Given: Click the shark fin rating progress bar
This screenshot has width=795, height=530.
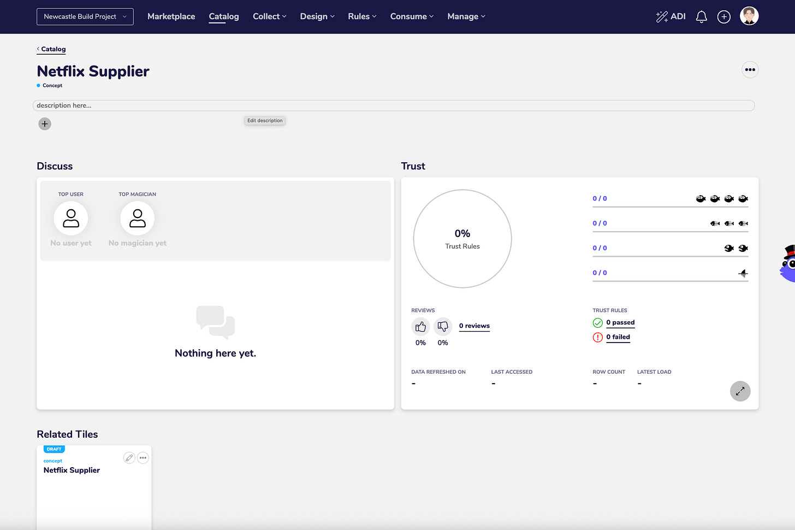Looking at the screenshot, I should [x=671, y=281].
